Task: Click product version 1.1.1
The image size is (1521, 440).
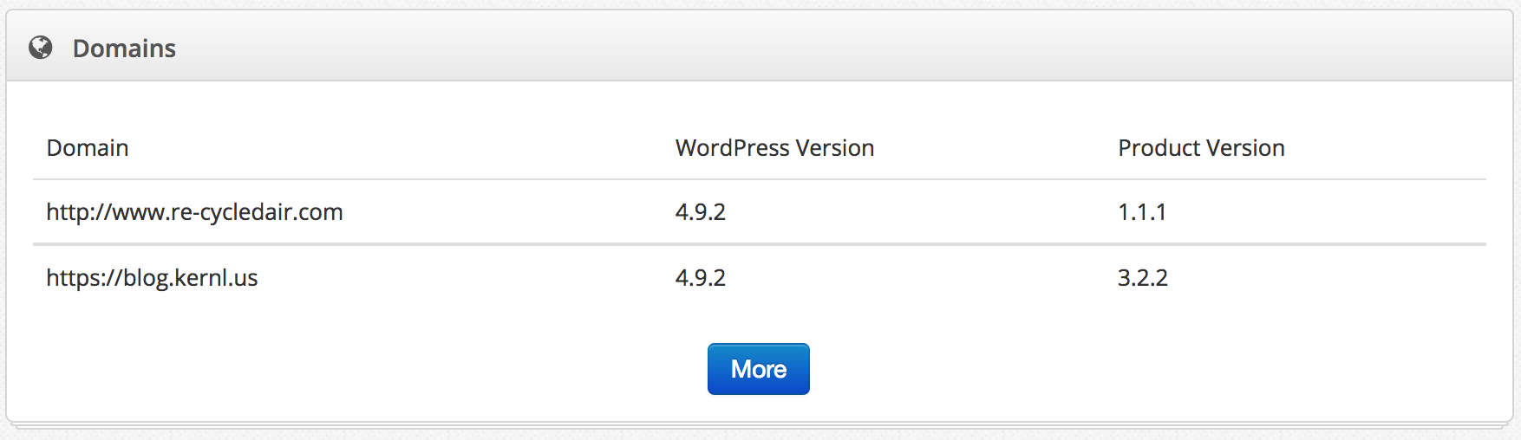Action: [x=1142, y=212]
